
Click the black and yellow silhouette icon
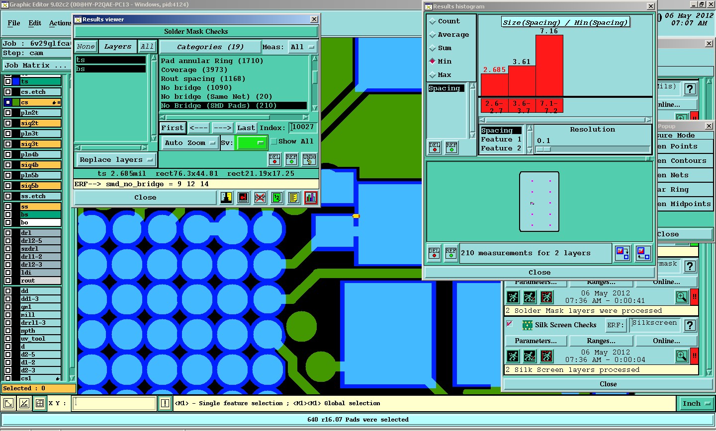pyautogui.click(x=226, y=198)
